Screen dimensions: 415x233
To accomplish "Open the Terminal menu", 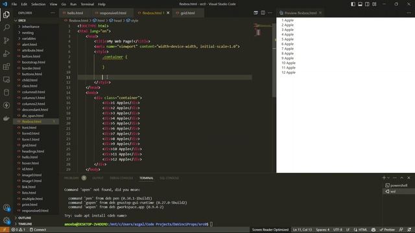I will point(88,5).
